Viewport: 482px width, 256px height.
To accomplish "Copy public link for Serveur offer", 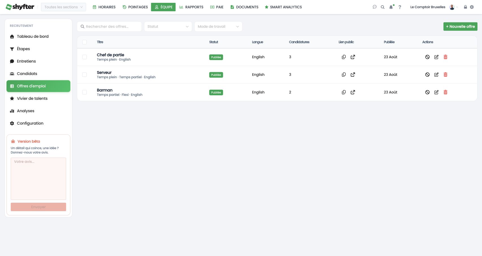I will click(x=344, y=75).
